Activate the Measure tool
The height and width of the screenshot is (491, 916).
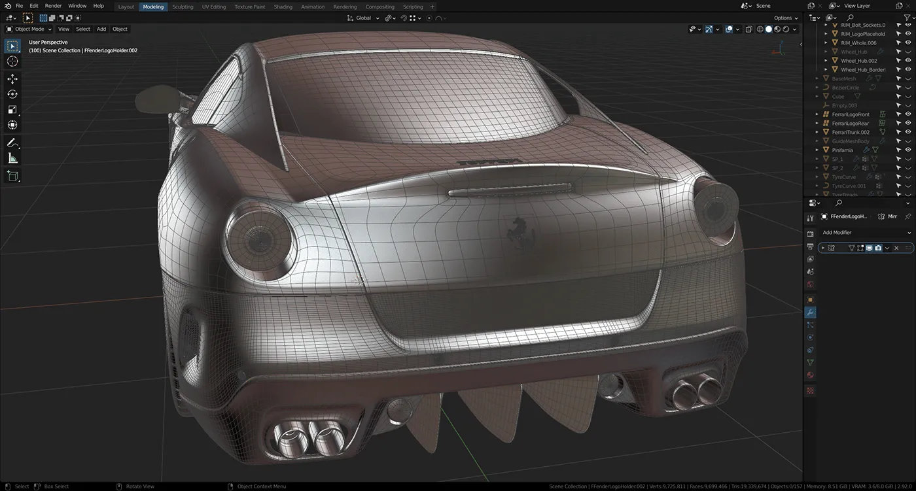(12, 159)
